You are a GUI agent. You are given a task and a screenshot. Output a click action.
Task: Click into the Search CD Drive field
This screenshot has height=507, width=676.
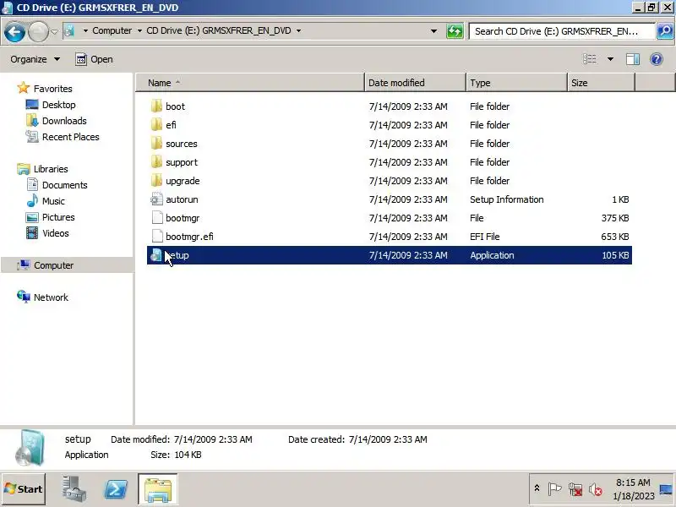pos(561,31)
